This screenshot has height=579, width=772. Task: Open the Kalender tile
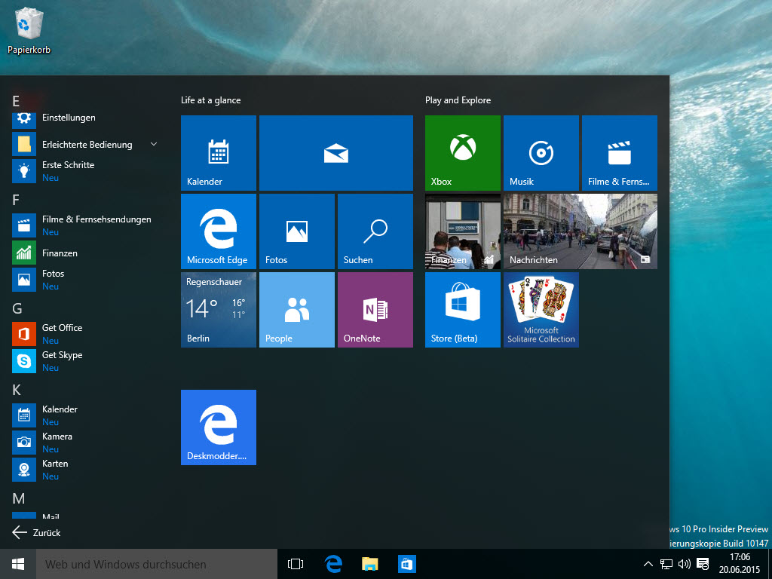[218, 152]
